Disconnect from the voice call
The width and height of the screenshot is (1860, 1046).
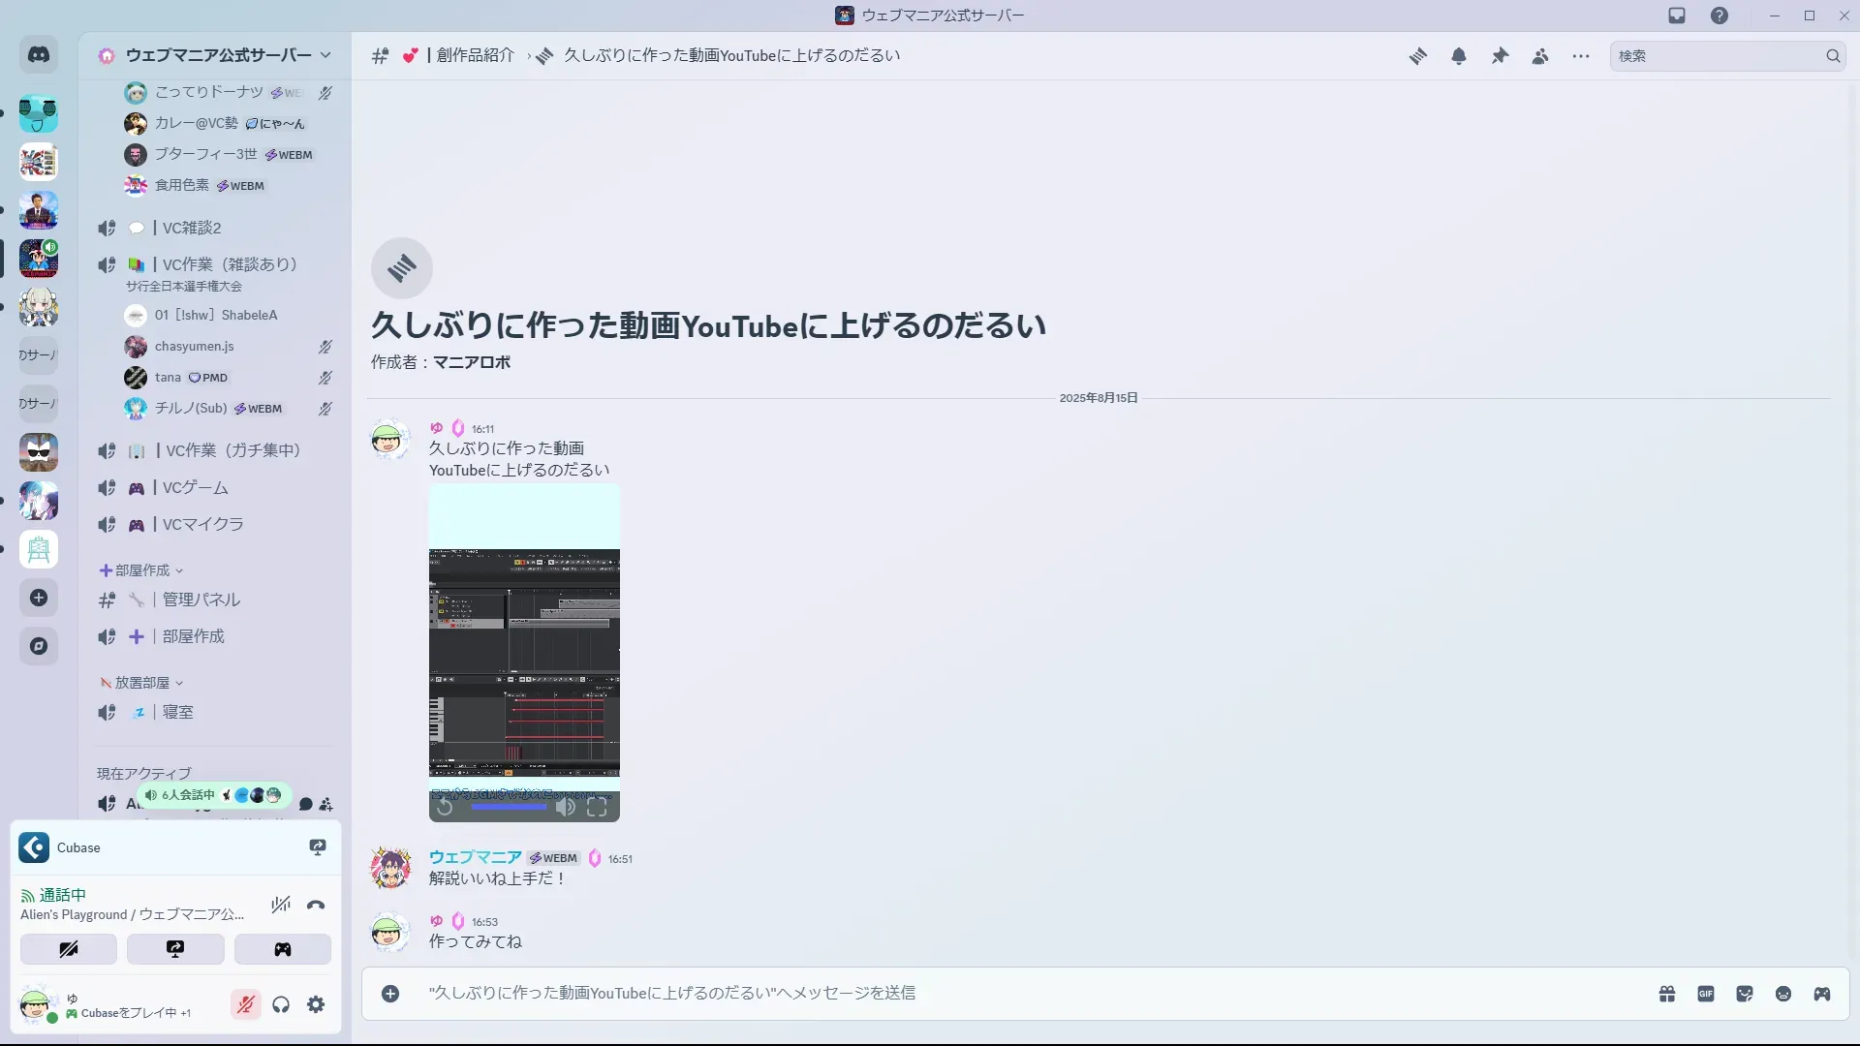tap(316, 906)
